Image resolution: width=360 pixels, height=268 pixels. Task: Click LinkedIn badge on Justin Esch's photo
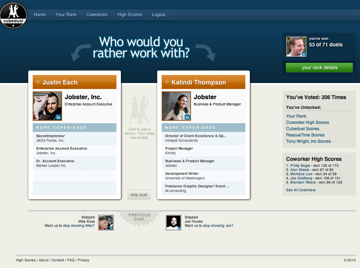coord(59,117)
